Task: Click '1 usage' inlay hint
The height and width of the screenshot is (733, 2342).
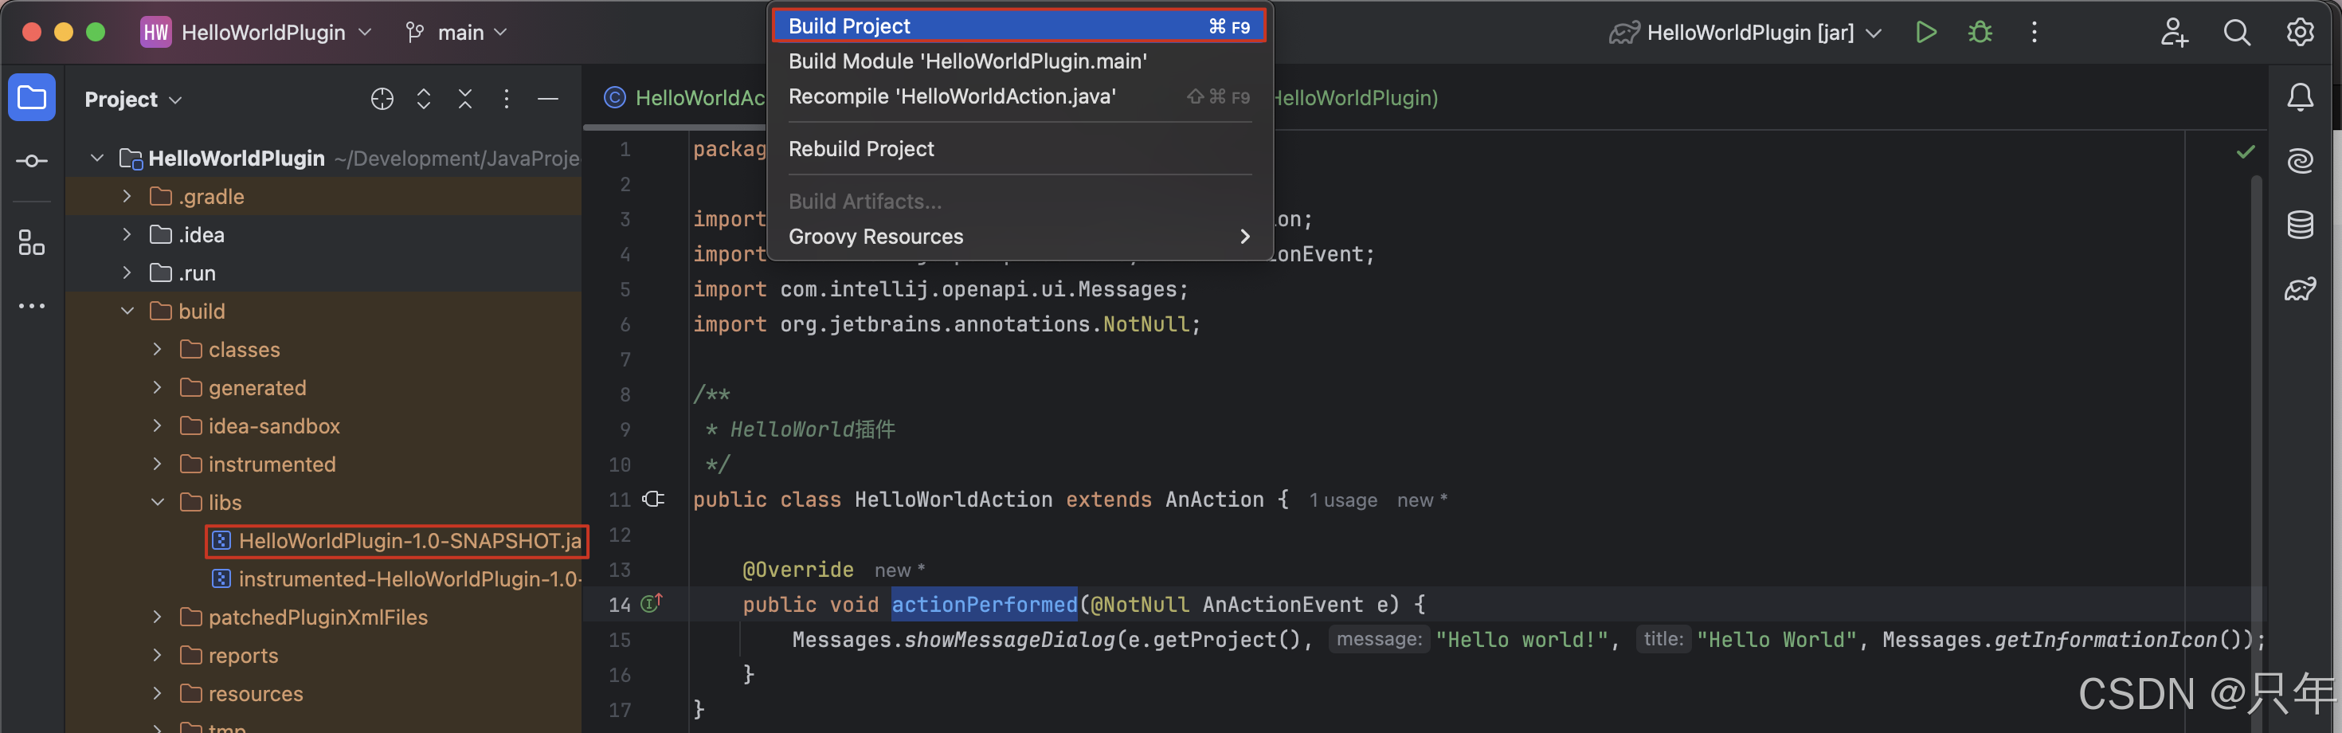Action: pos(1343,500)
